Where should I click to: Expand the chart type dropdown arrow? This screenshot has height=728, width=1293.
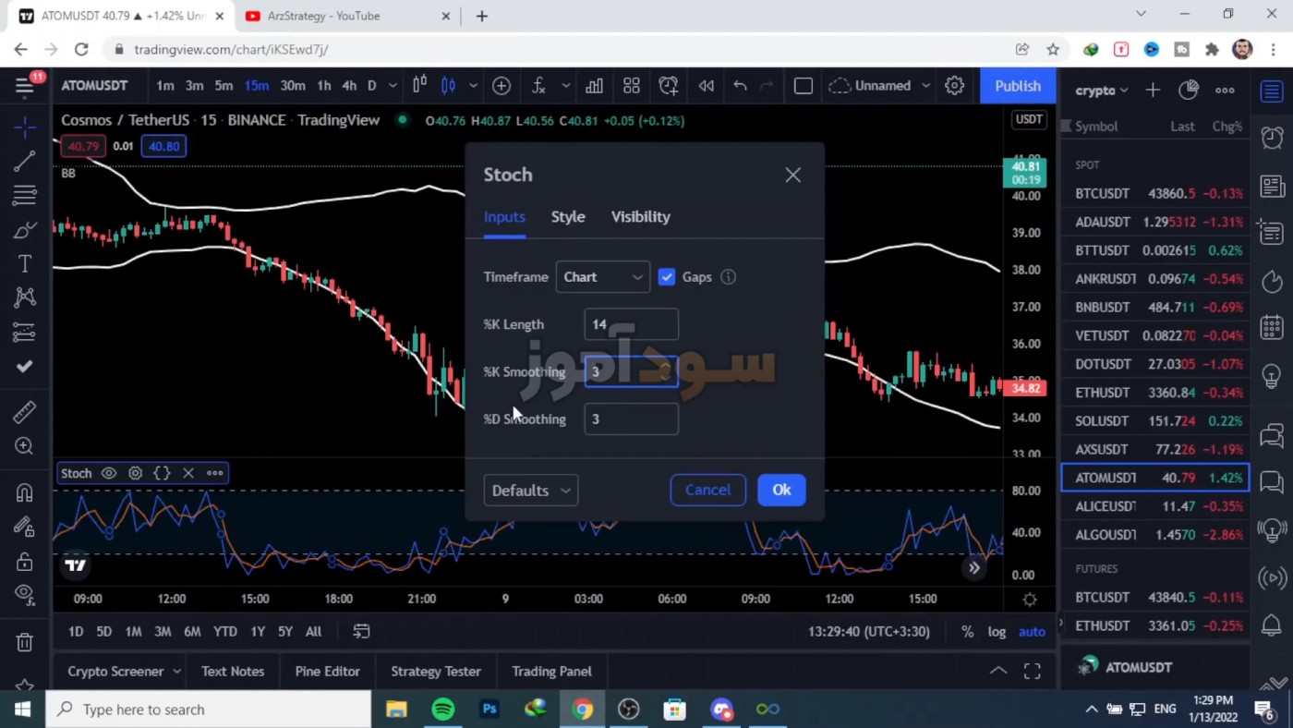coord(473,86)
